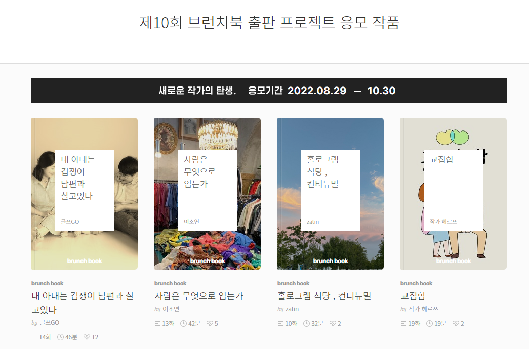Open the 교집합 book cover

click(x=454, y=194)
